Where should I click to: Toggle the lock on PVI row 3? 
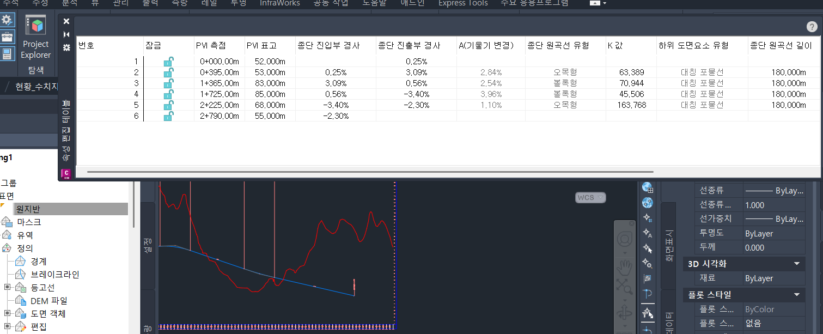pos(169,83)
